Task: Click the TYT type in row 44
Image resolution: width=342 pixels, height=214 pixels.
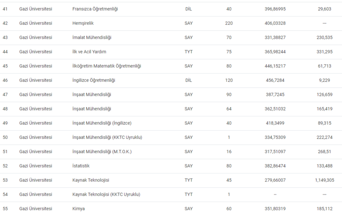Action: pyautogui.click(x=189, y=52)
